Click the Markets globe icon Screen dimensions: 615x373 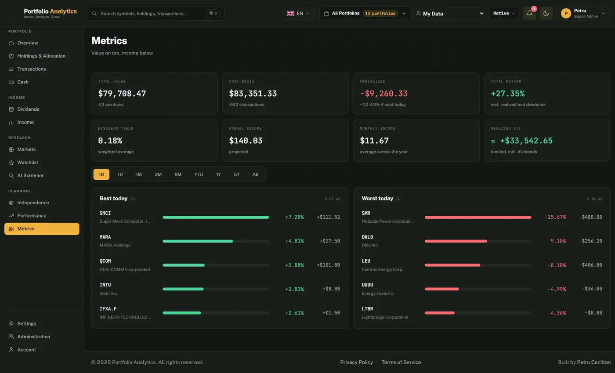(11, 149)
